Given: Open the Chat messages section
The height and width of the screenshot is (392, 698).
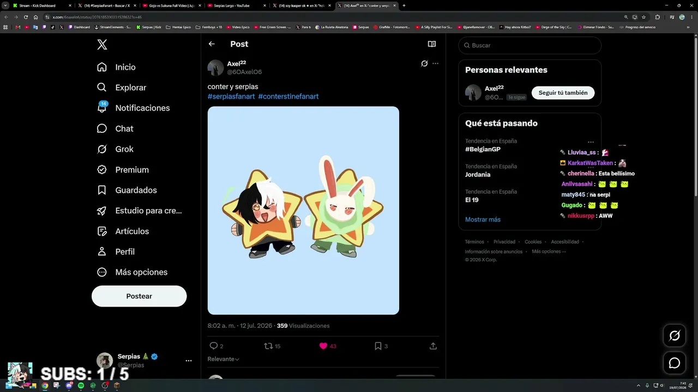Looking at the screenshot, I should coord(115,128).
